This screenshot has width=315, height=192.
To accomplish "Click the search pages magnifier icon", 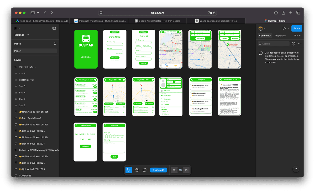I will click(x=55, y=44).
